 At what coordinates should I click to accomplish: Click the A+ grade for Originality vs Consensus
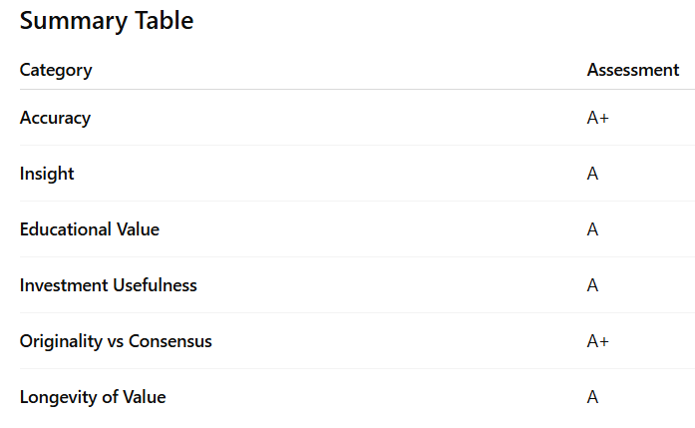coord(598,341)
